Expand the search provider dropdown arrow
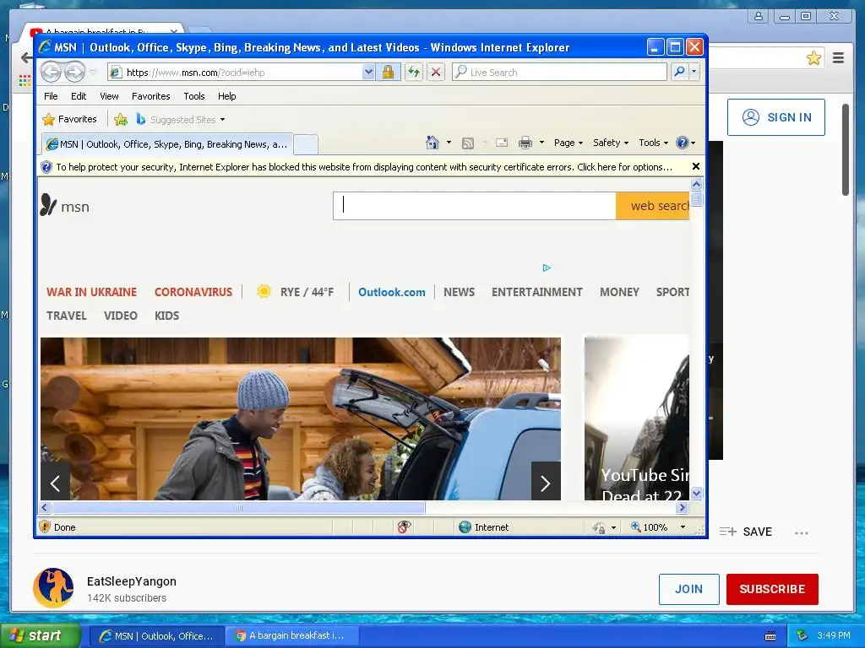 click(694, 72)
